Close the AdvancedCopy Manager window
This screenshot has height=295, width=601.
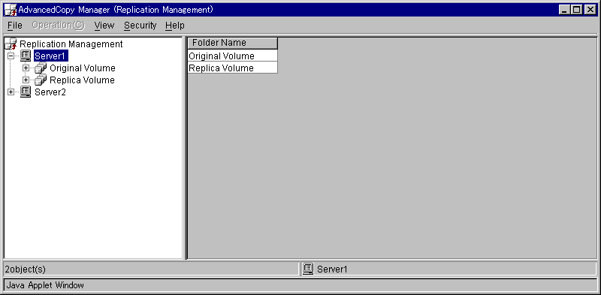click(590, 10)
